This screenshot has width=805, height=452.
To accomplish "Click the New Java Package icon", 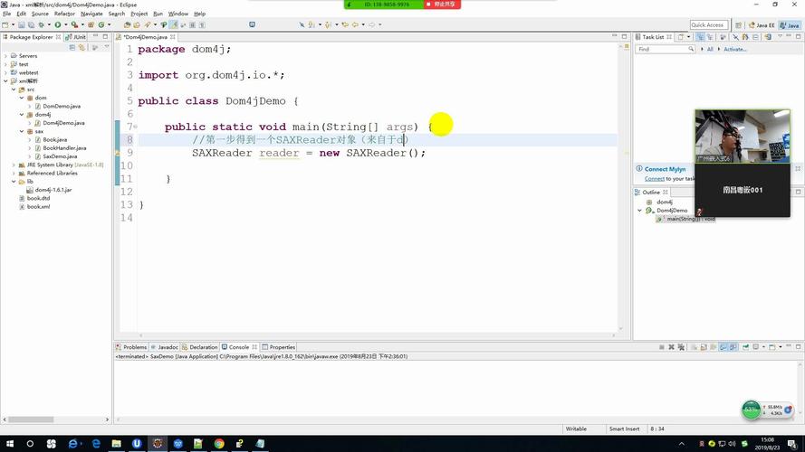I will tap(91, 24).
